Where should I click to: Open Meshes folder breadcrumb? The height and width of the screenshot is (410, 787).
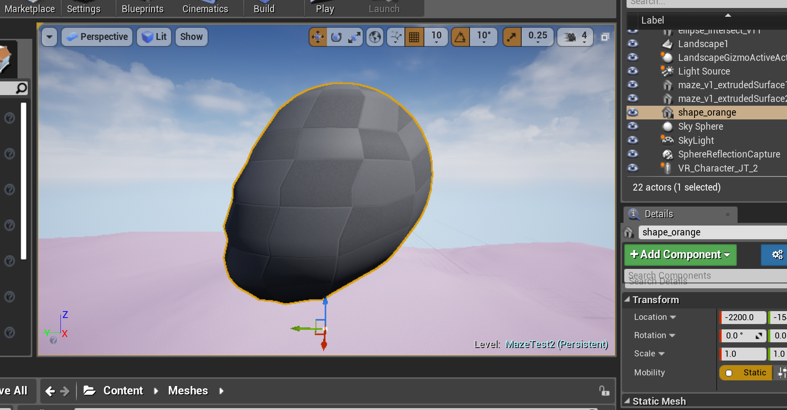tap(188, 391)
